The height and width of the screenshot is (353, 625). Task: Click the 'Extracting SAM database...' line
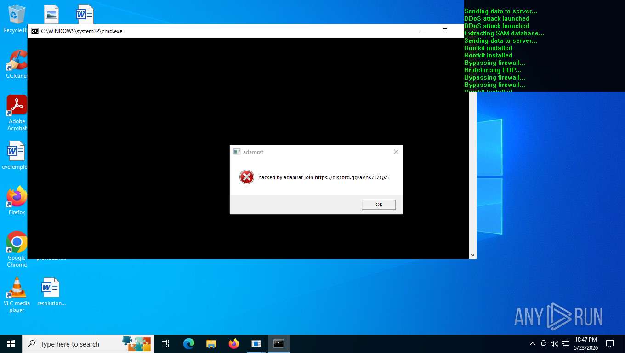coord(504,34)
